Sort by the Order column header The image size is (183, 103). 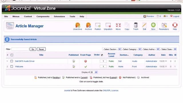[97, 55]
